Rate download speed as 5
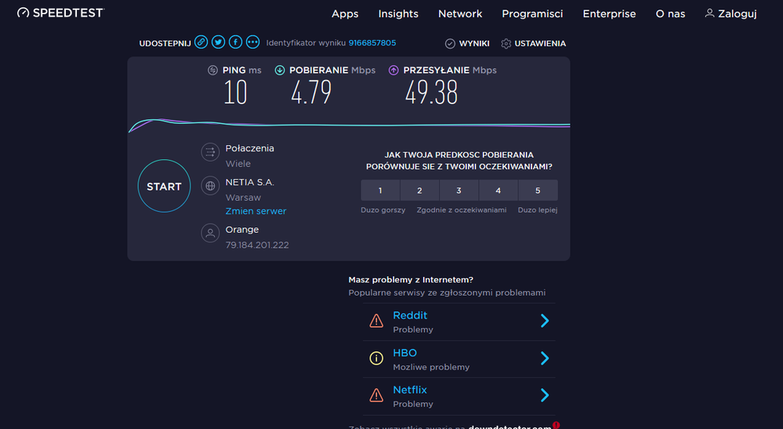783x429 pixels. 538,191
